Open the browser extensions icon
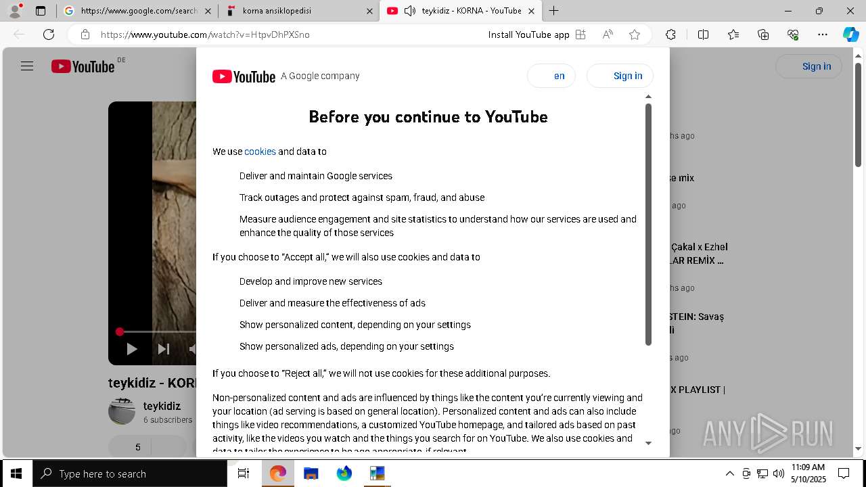 pos(670,34)
